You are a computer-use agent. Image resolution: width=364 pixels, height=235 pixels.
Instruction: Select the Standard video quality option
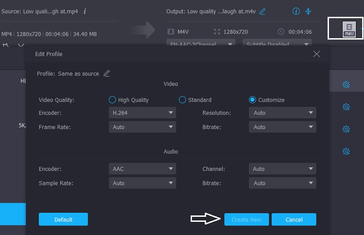click(182, 100)
